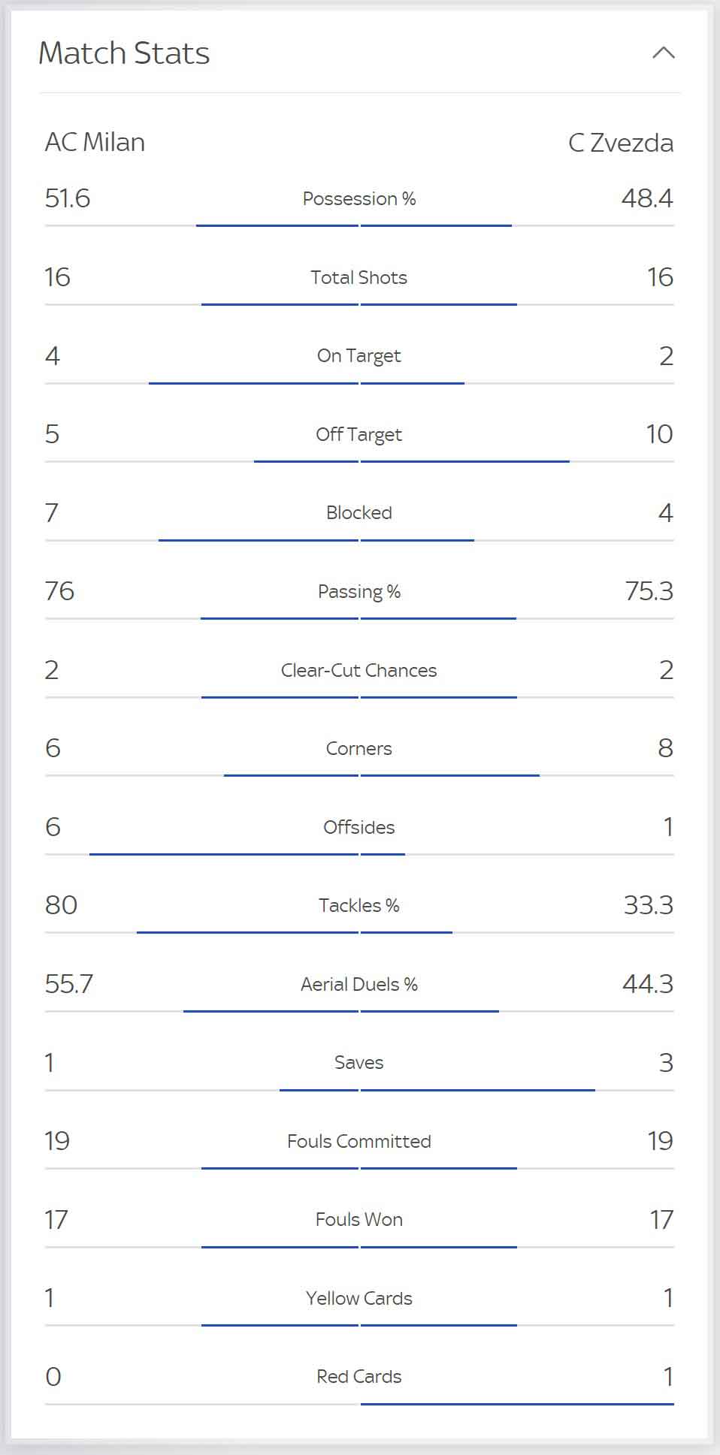Click the Tackles % label

tap(359, 905)
